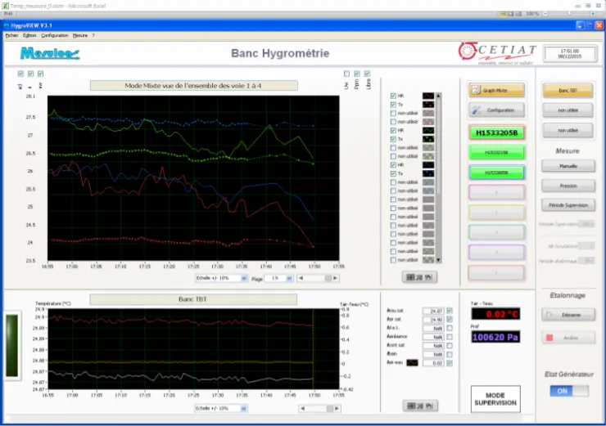Click graph palette tools below channel list

coord(419,277)
